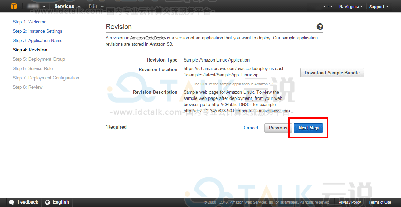Click the '*Required' note
Viewport: 401px width, 207px height.
[x=116, y=127]
